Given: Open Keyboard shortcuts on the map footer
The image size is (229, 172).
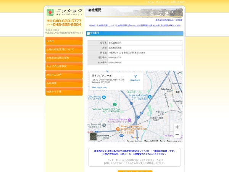Looking at the screenshot, I should pyautogui.click(x=134, y=141).
